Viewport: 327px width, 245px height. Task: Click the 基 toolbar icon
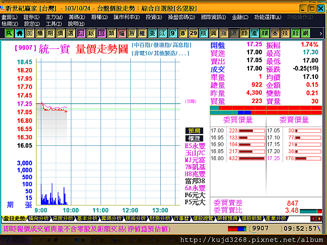275,33
